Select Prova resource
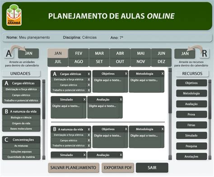Image resolution: width=214 pixels, height=177 pixels. pyautogui.click(x=191, y=114)
